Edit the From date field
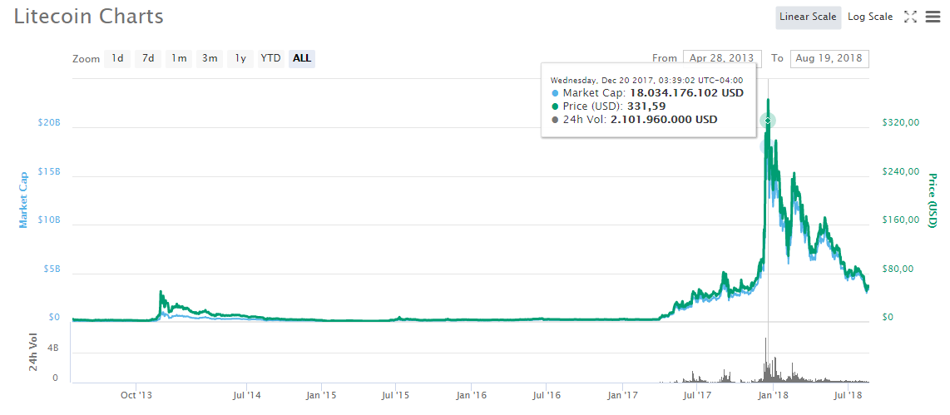Screen dimensions: 950x415 pyautogui.click(x=722, y=58)
